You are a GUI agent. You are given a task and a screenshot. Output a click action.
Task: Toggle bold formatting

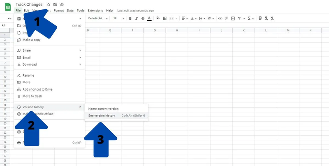coord(130,18)
